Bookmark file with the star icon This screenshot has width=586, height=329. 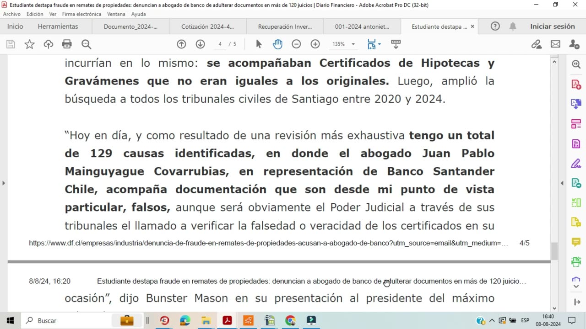29,44
